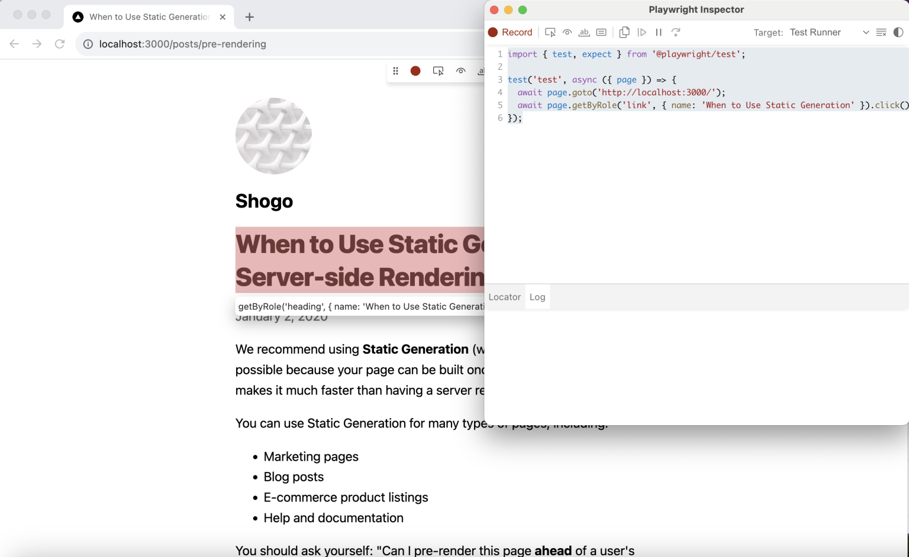Select the Assert Text 'ab' icon
909x557 pixels.
[584, 33]
